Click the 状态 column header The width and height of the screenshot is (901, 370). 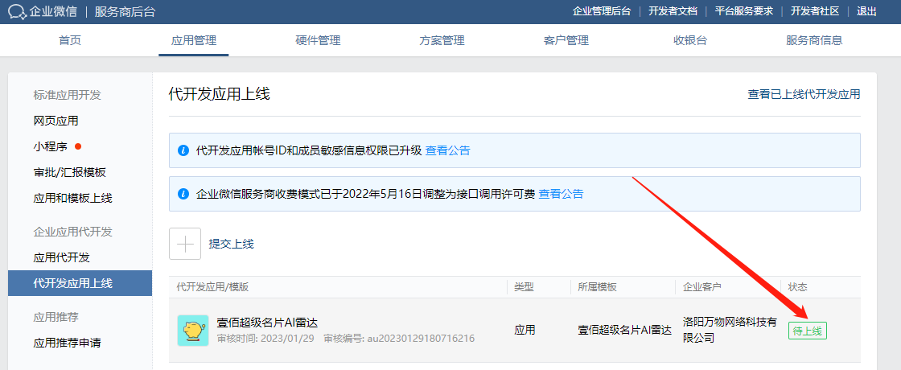click(797, 286)
